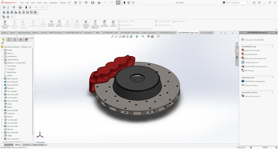This screenshot has height=149, width=278.
Task: Open the File menu
Action: (22, 3)
